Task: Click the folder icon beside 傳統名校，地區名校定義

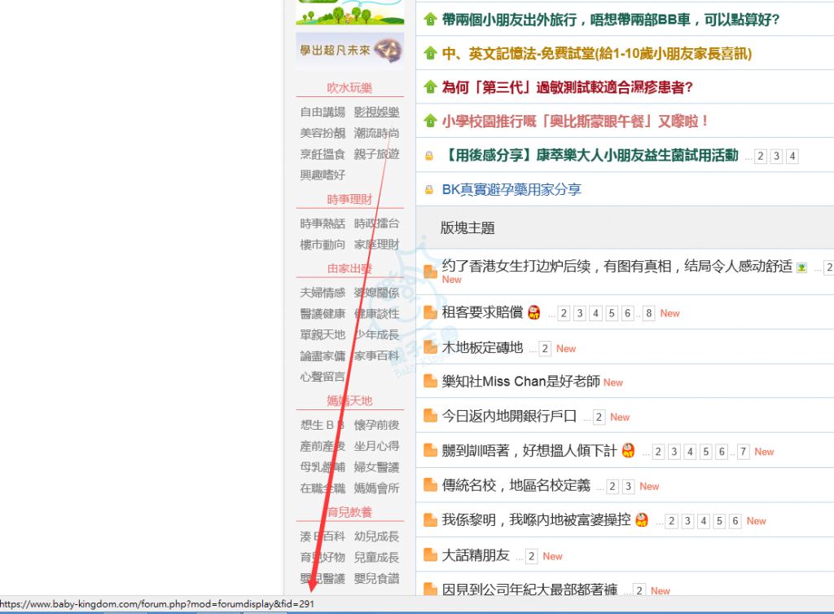Action: click(x=430, y=486)
